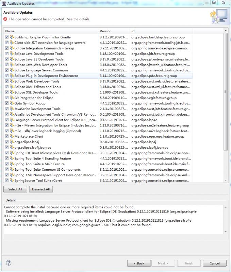
Task: Uncheck Git integration for Eclipse checkbox
Action: coord(6,98)
